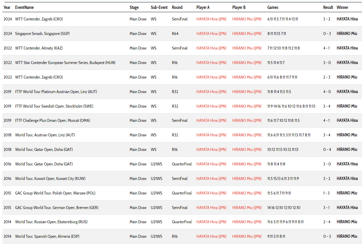The width and height of the screenshot is (362, 244).
Task: Click winner HIRANO Miu in Singapore Smash row
Action: (347, 34)
